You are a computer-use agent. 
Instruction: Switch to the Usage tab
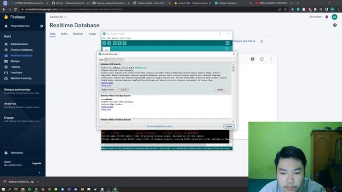pos(92,34)
